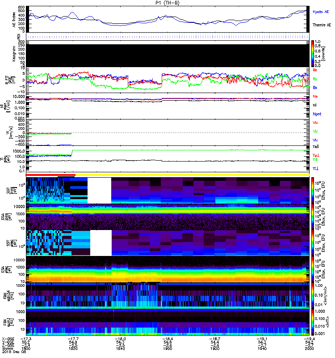Click the 1800 time tick label
The image size is (335, 358).
pos(26,349)
